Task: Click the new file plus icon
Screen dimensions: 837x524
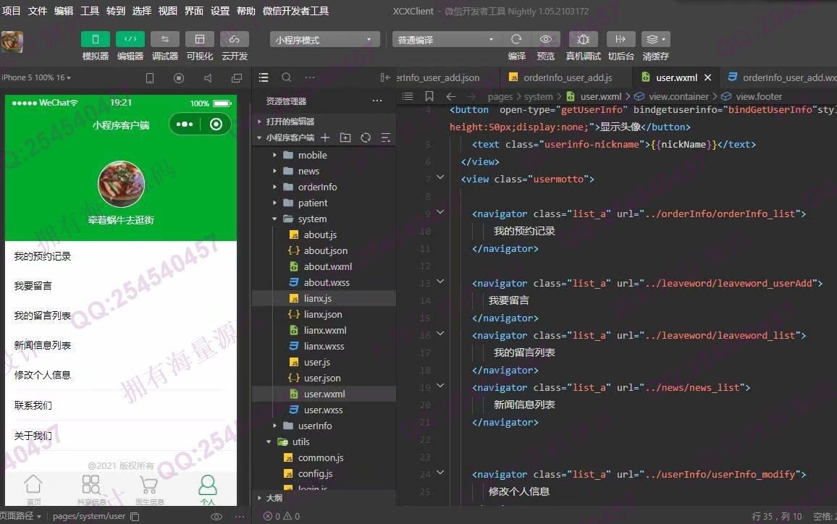Action: tap(325, 138)
